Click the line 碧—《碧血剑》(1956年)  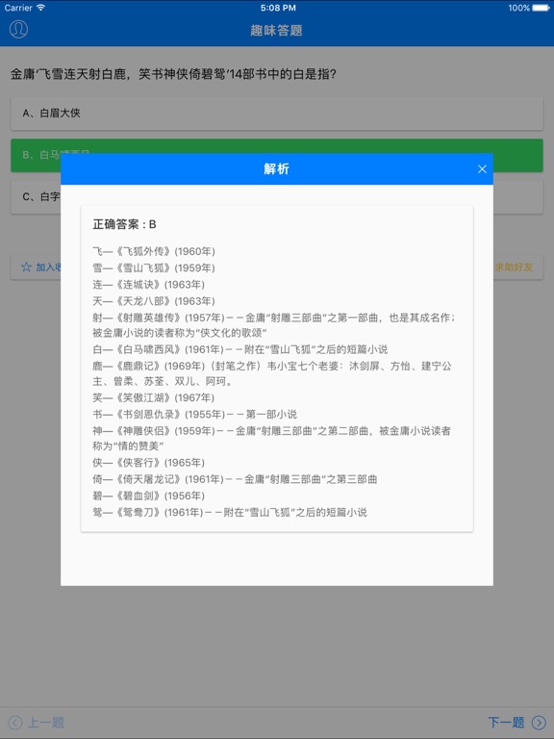[x=148, y=496]
